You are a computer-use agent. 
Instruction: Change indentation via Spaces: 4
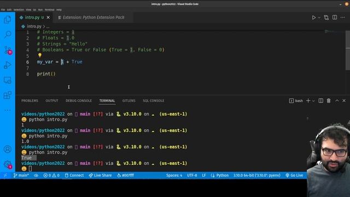pos(174,176)
